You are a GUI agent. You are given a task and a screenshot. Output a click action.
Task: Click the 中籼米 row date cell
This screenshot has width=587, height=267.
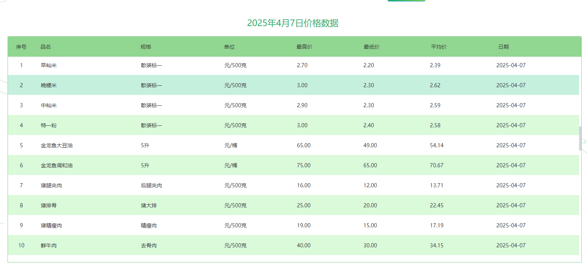click(x=511, y=105)
